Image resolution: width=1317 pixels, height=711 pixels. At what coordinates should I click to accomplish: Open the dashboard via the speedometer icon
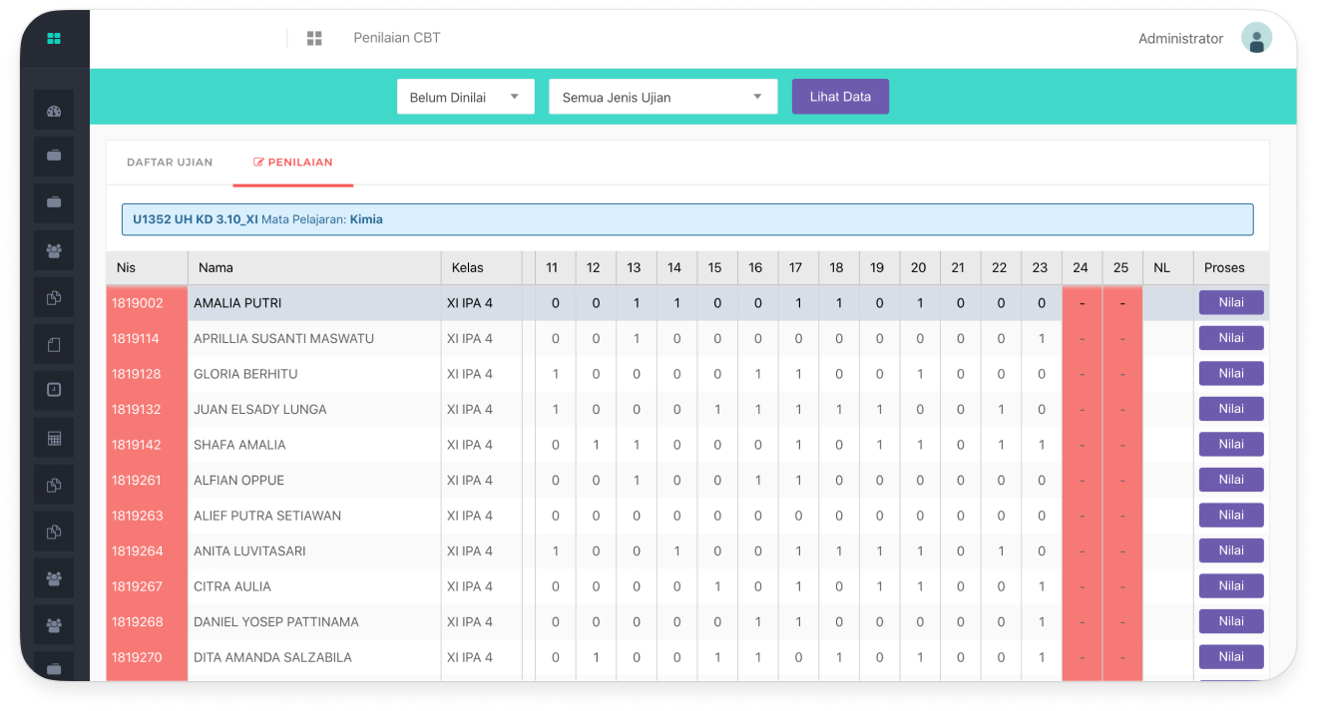pyautogui.click(x=54, y=110)
